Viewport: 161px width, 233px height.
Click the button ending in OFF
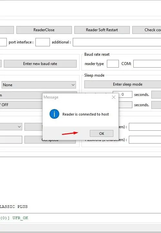[21, 105]
